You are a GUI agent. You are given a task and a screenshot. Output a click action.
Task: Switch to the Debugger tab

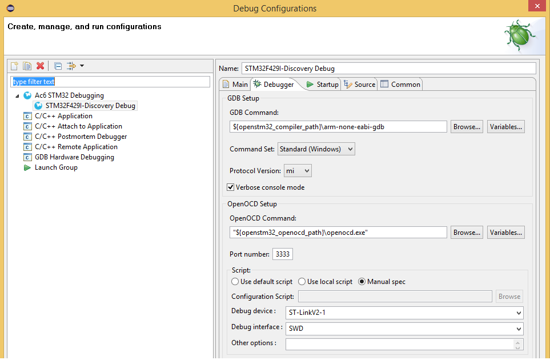(274, 85)
